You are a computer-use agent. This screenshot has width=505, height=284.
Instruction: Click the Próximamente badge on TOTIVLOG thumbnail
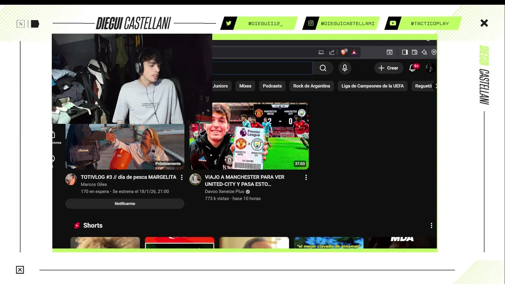pos(168,164)
